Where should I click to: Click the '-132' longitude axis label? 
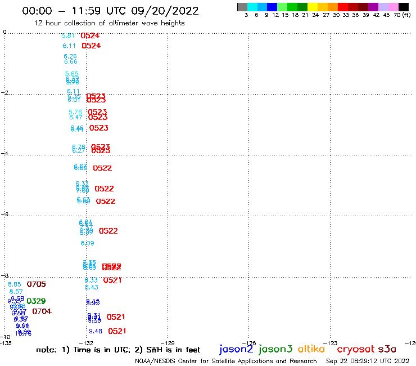tap(87, 343)
